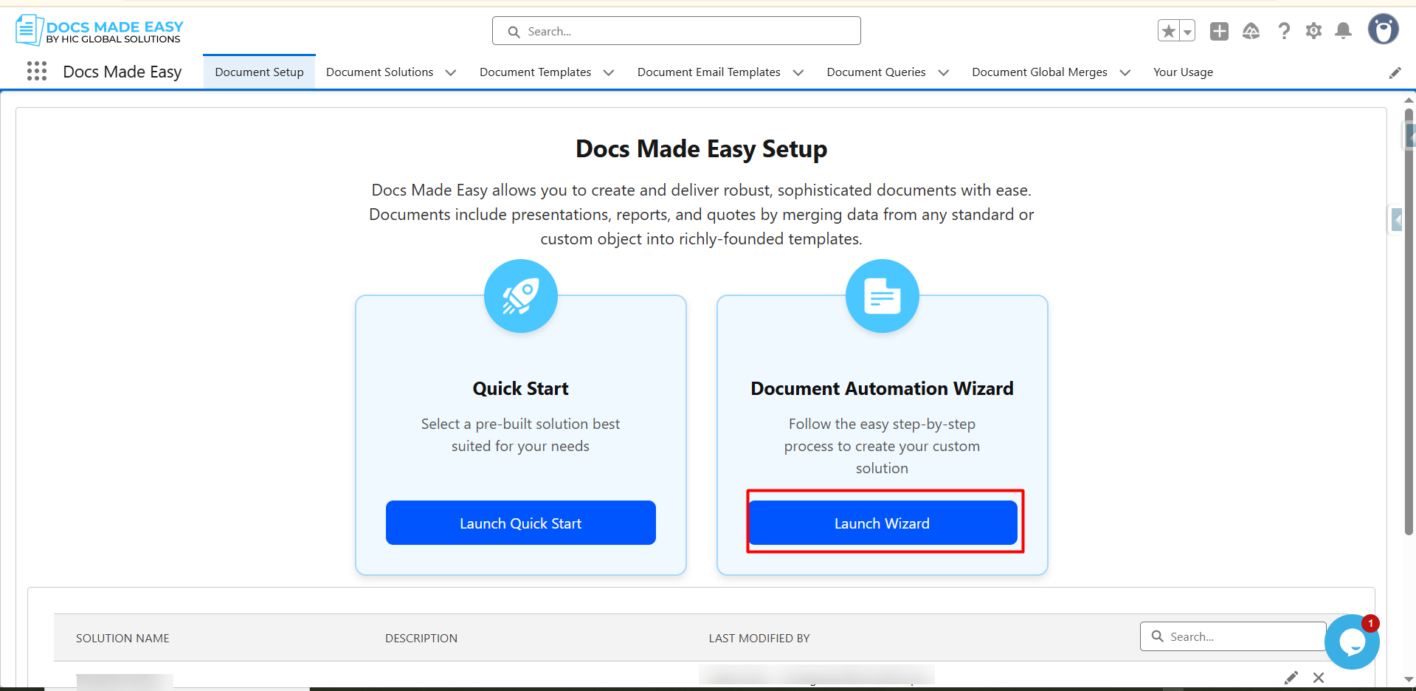Expand the Document Solutions chevron menu
The width and height of the screenshot is (1416, 691).
coord(451,72)
